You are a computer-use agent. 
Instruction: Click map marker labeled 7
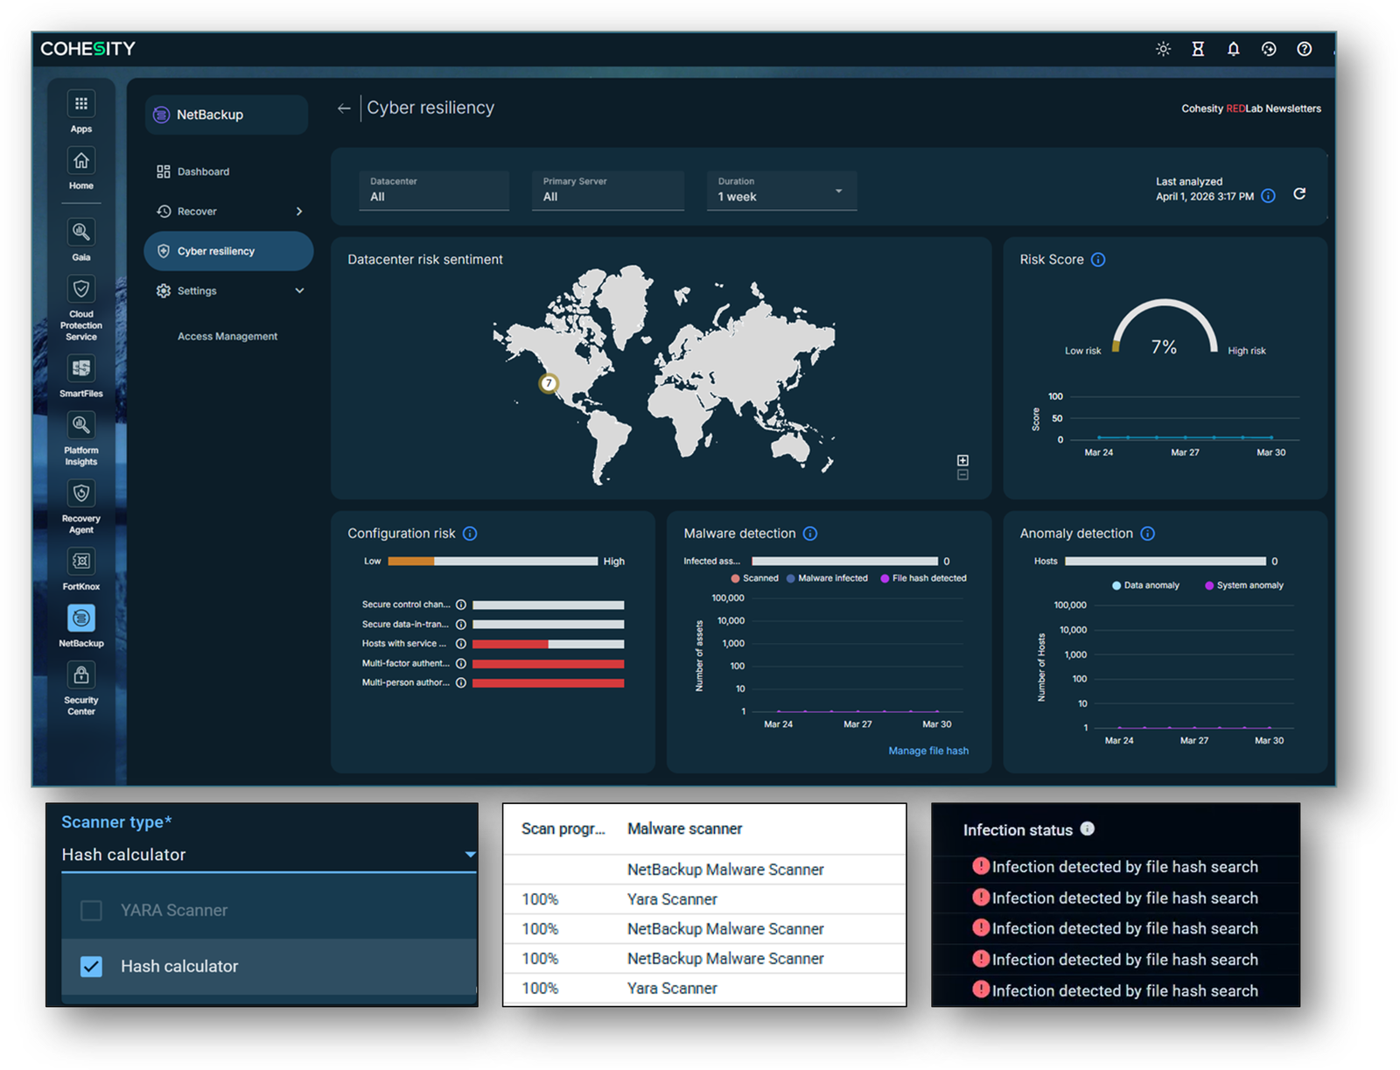point(549,383)
